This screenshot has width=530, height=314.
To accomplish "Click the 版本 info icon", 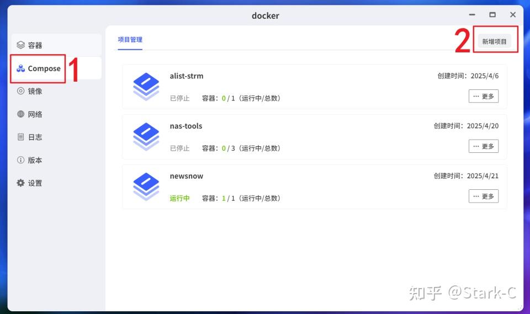I will pyautogui.click(x=20, y=160).
